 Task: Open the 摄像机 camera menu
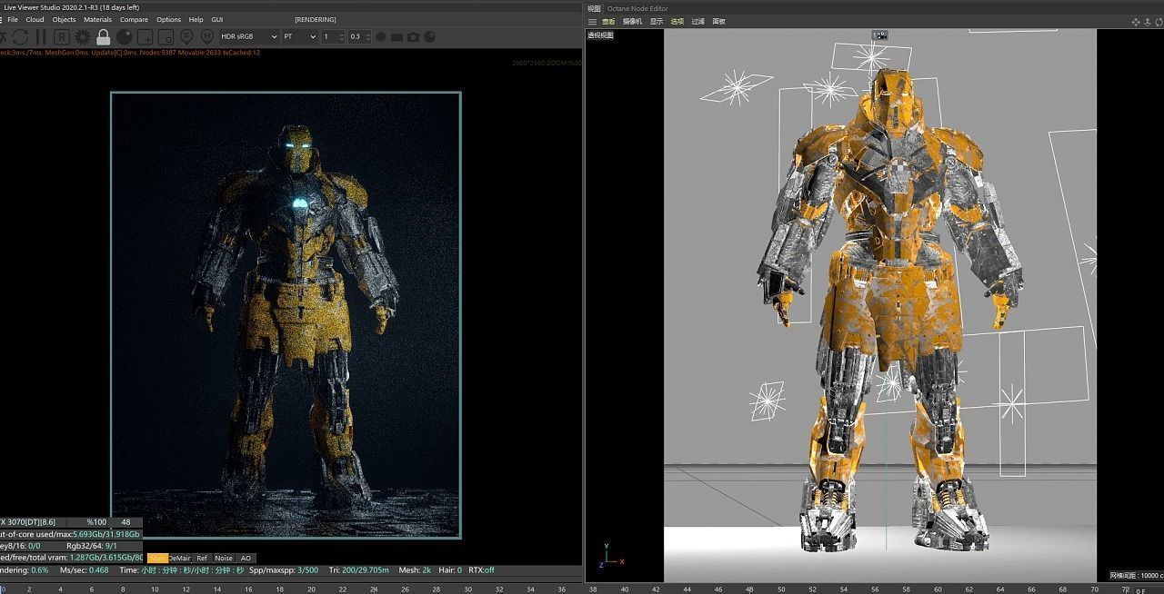632,22
